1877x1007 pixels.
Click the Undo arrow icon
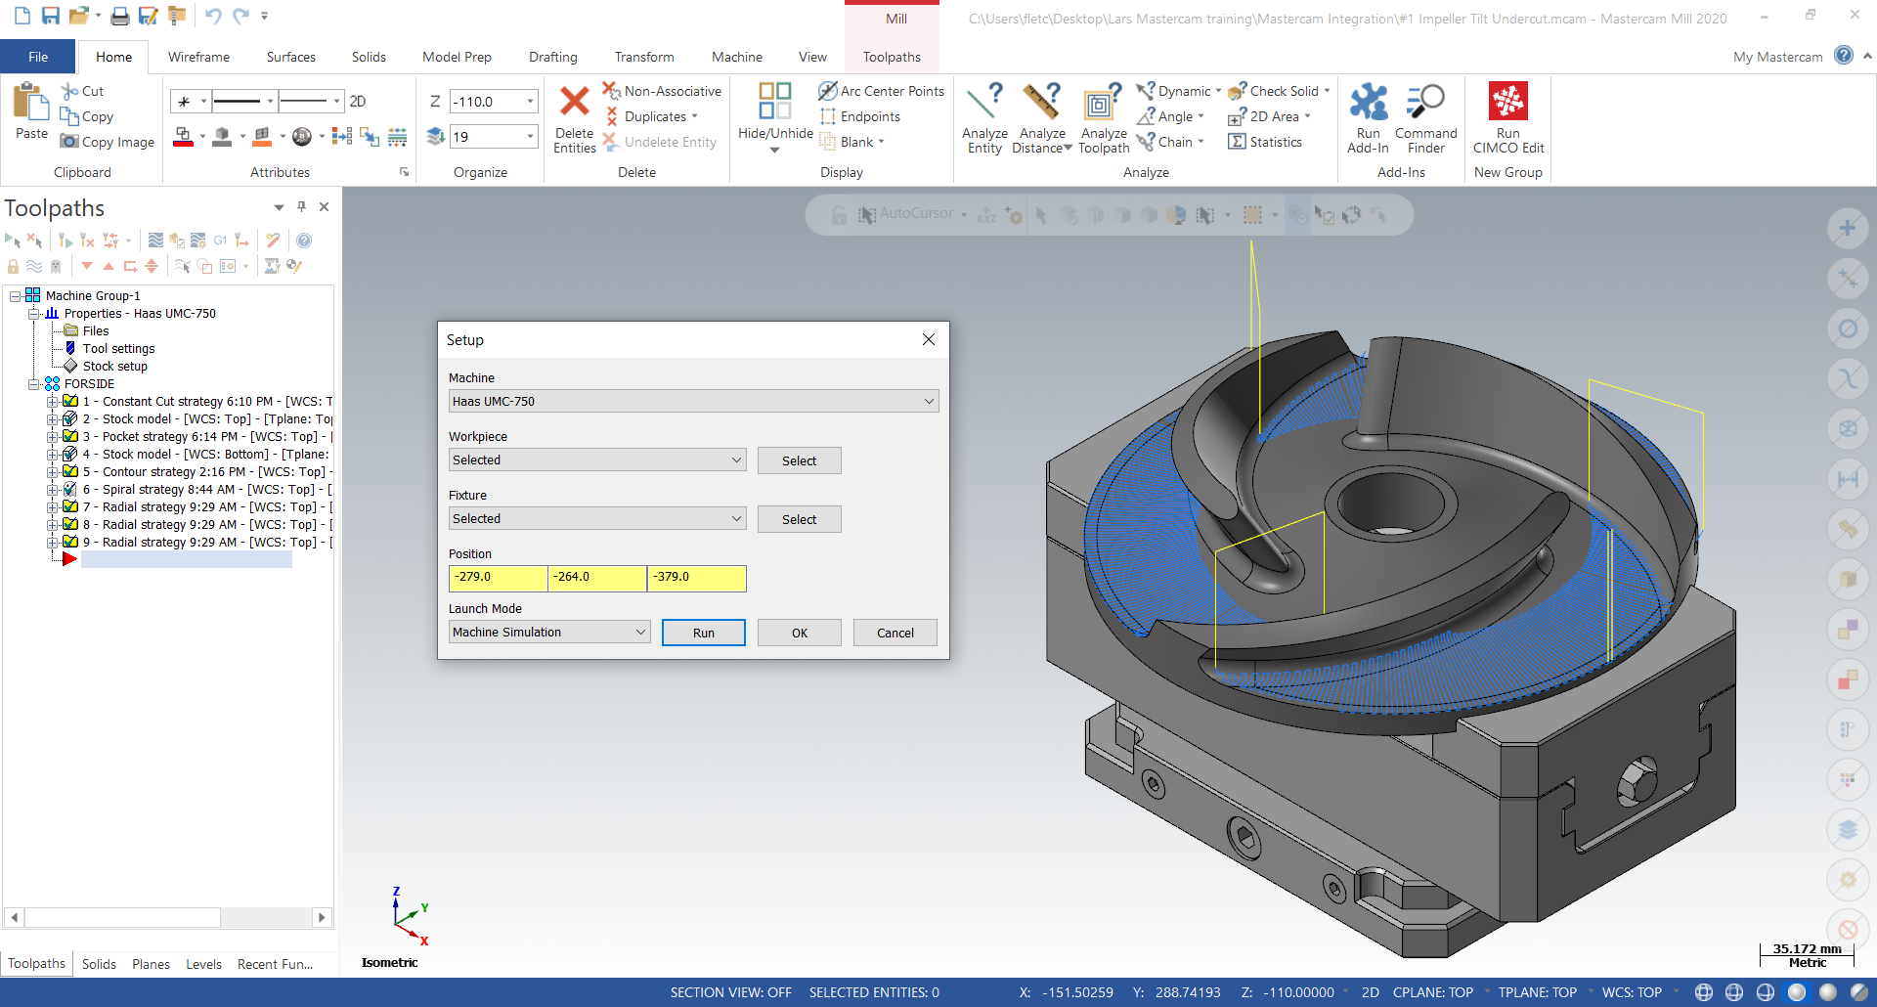point(213,16)
